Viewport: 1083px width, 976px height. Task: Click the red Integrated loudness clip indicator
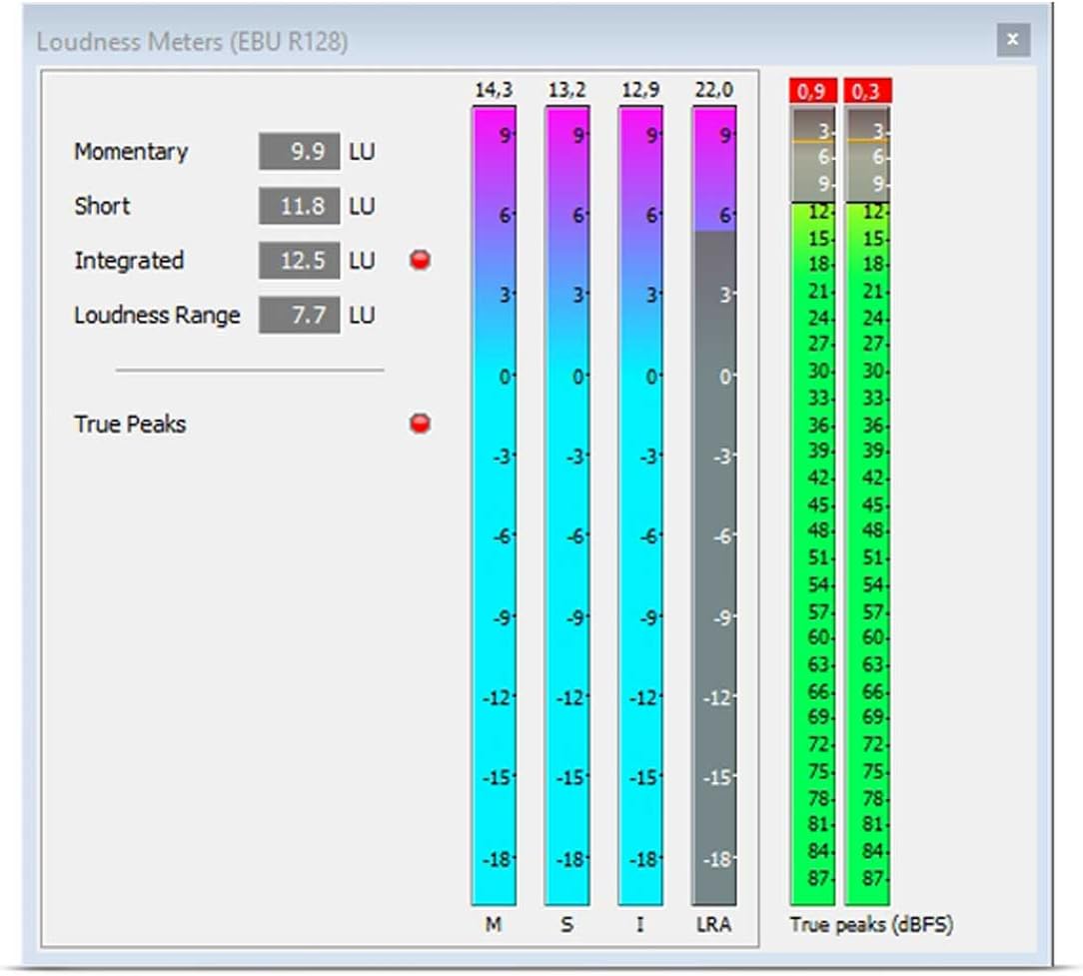click(420, 259)
